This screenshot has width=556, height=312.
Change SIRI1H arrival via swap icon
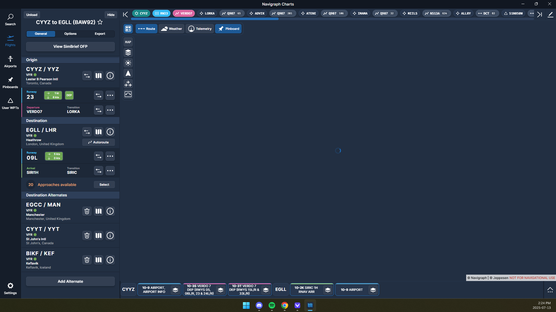[99, 171]
